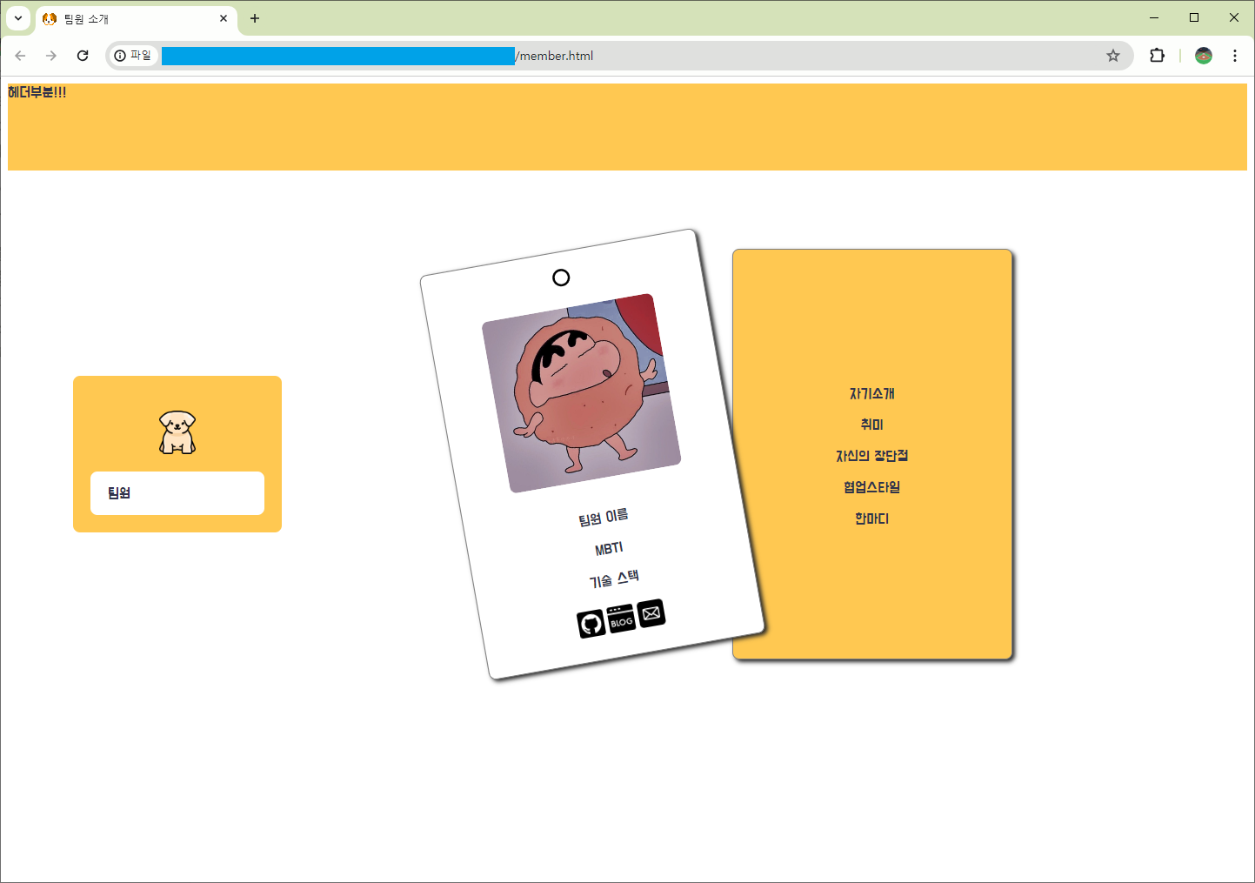The height and width of the screenshot is (883, 1255).
Task: Click the 기술 스택 text on the card
Action: 614,579
